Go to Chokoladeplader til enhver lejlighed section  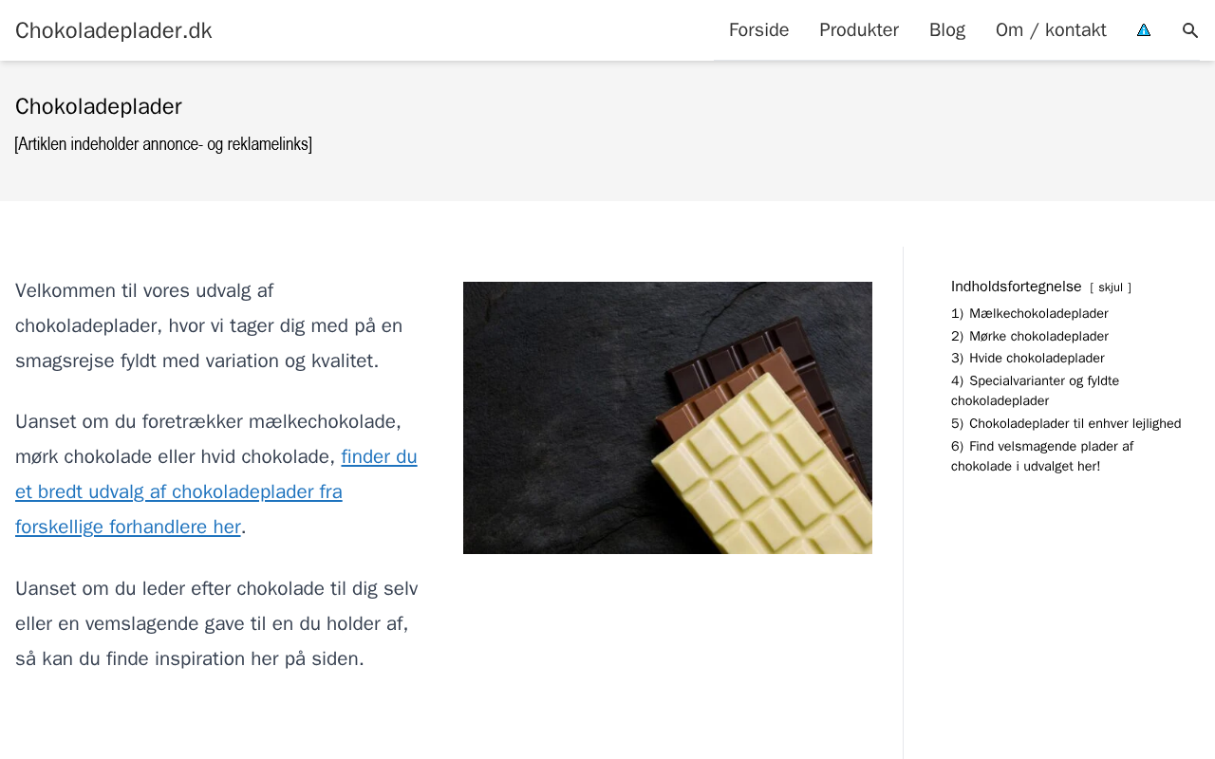tap(1075, 424)
